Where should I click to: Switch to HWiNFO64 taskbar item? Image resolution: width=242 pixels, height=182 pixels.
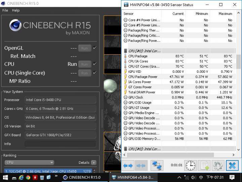tap(133, 177)
